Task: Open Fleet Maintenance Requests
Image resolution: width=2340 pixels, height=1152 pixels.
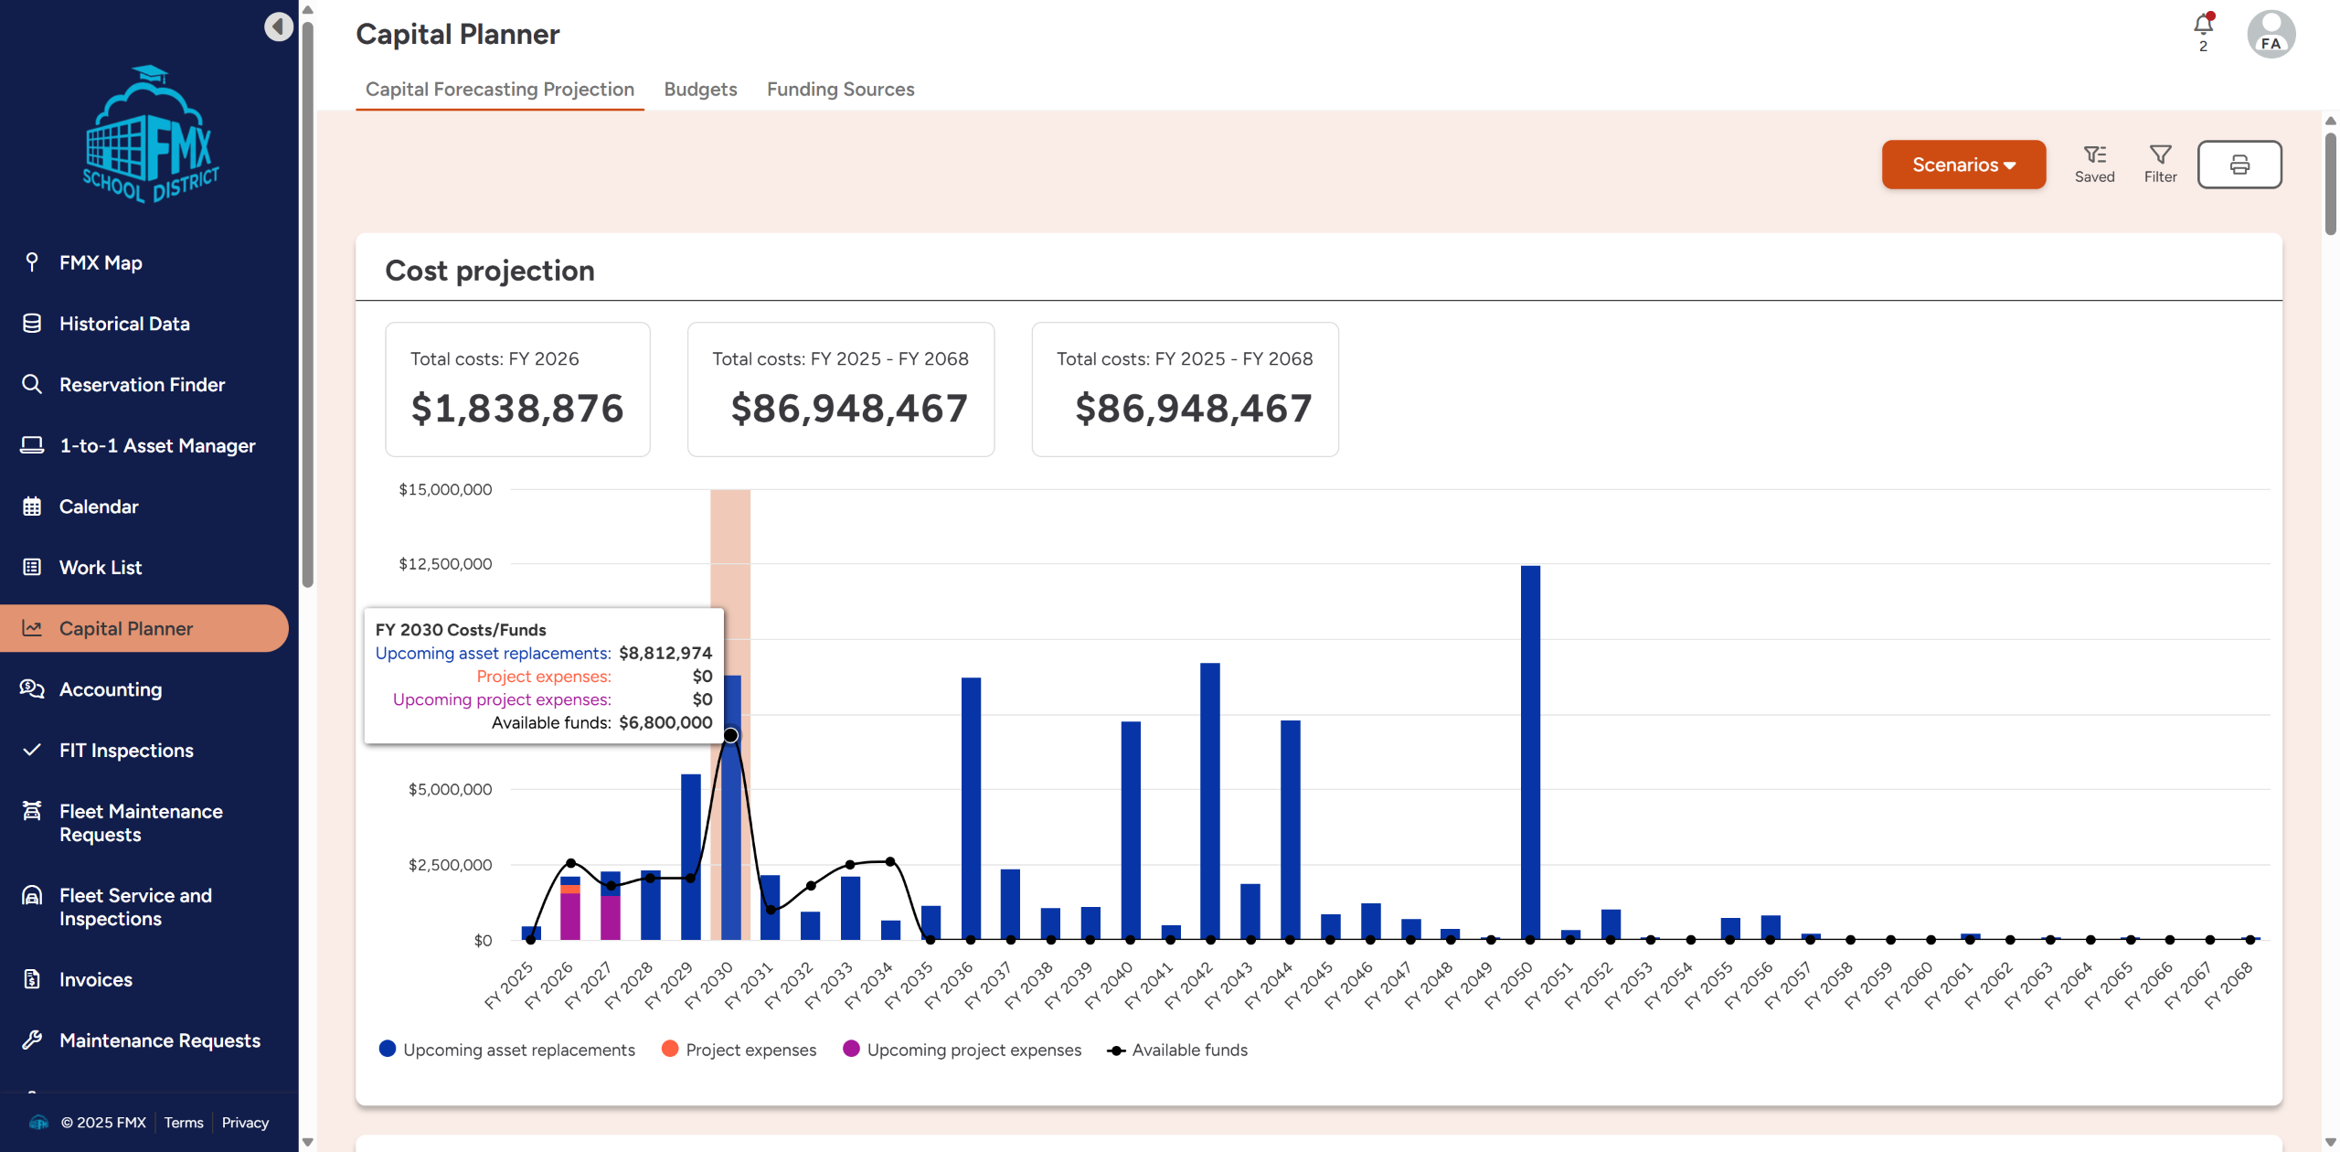Action: point(141,823)
